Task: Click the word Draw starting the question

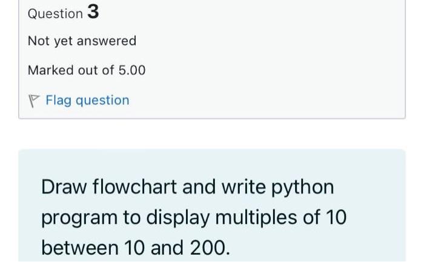Action: (x=64, y=187)
